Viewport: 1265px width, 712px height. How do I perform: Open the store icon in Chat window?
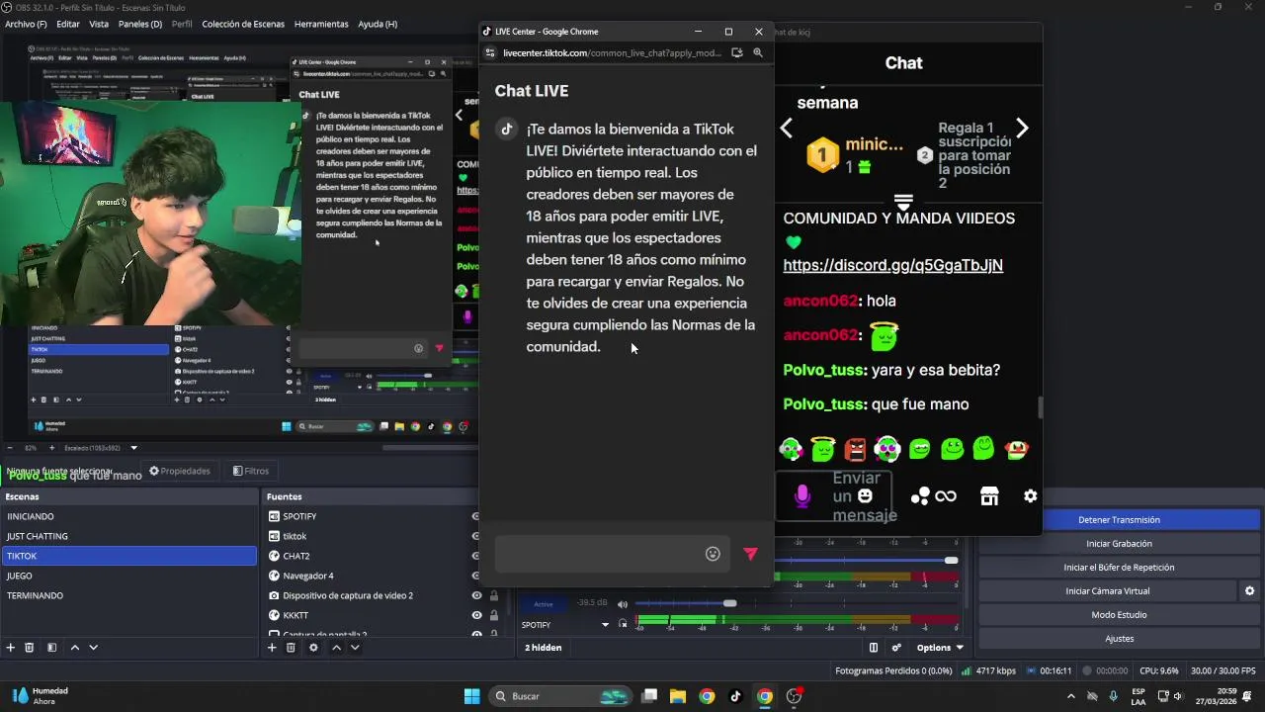tap(989, 496)
